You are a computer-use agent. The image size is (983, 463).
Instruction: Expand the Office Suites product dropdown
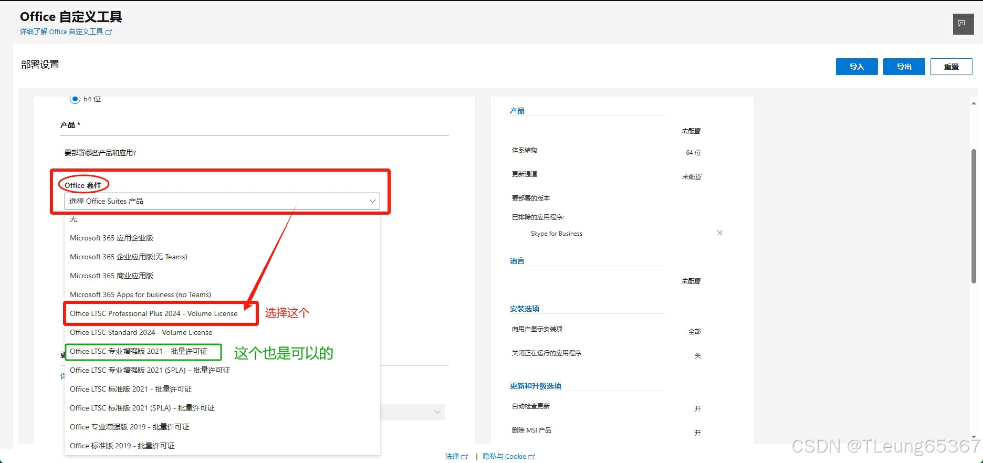(222, 201)
